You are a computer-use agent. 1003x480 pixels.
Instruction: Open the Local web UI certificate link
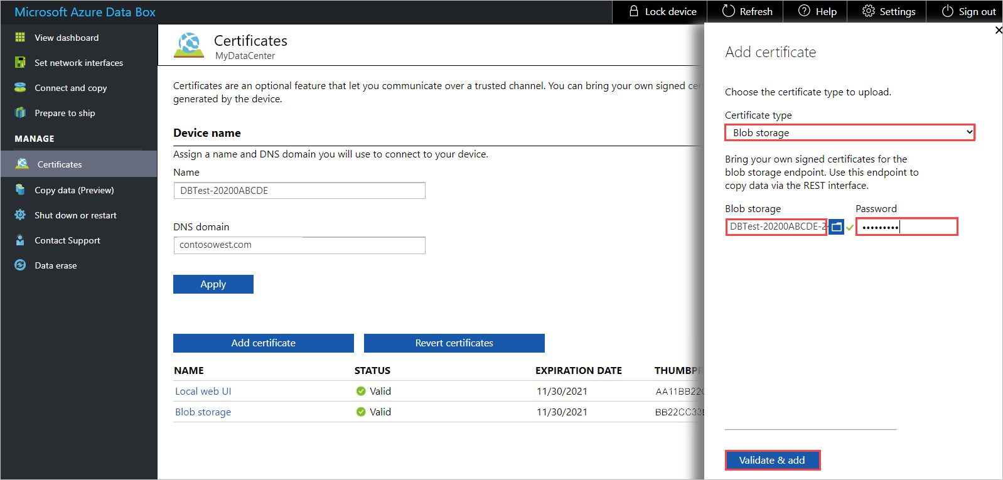203,391
